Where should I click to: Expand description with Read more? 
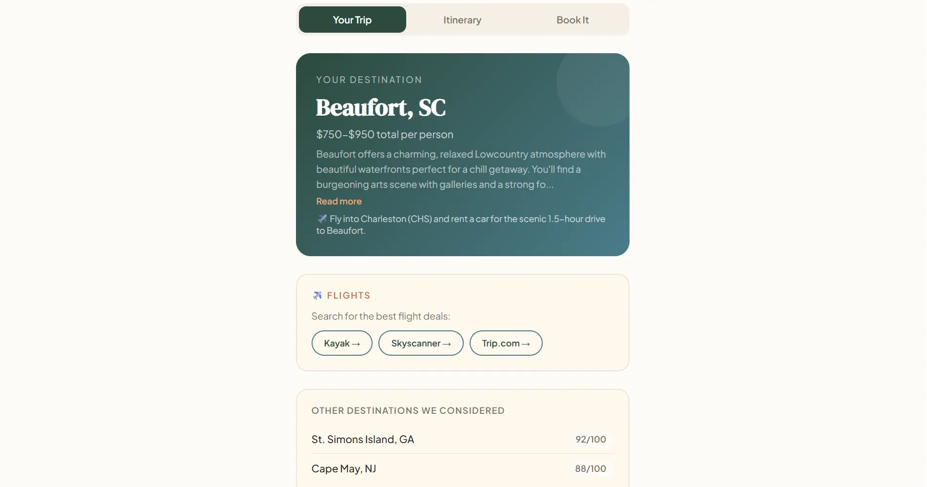[x=339, y=201]
